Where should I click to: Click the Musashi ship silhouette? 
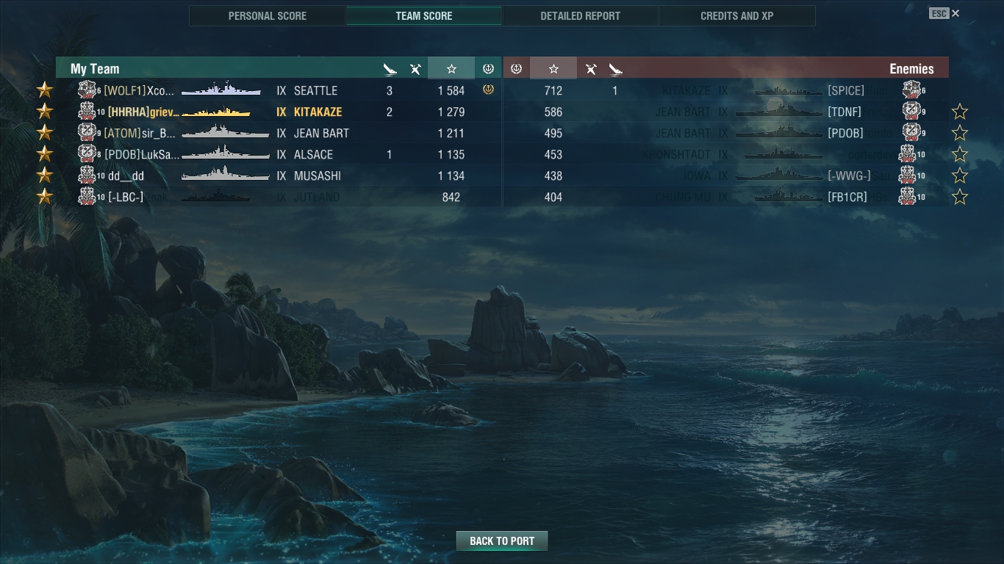point(225,175)
